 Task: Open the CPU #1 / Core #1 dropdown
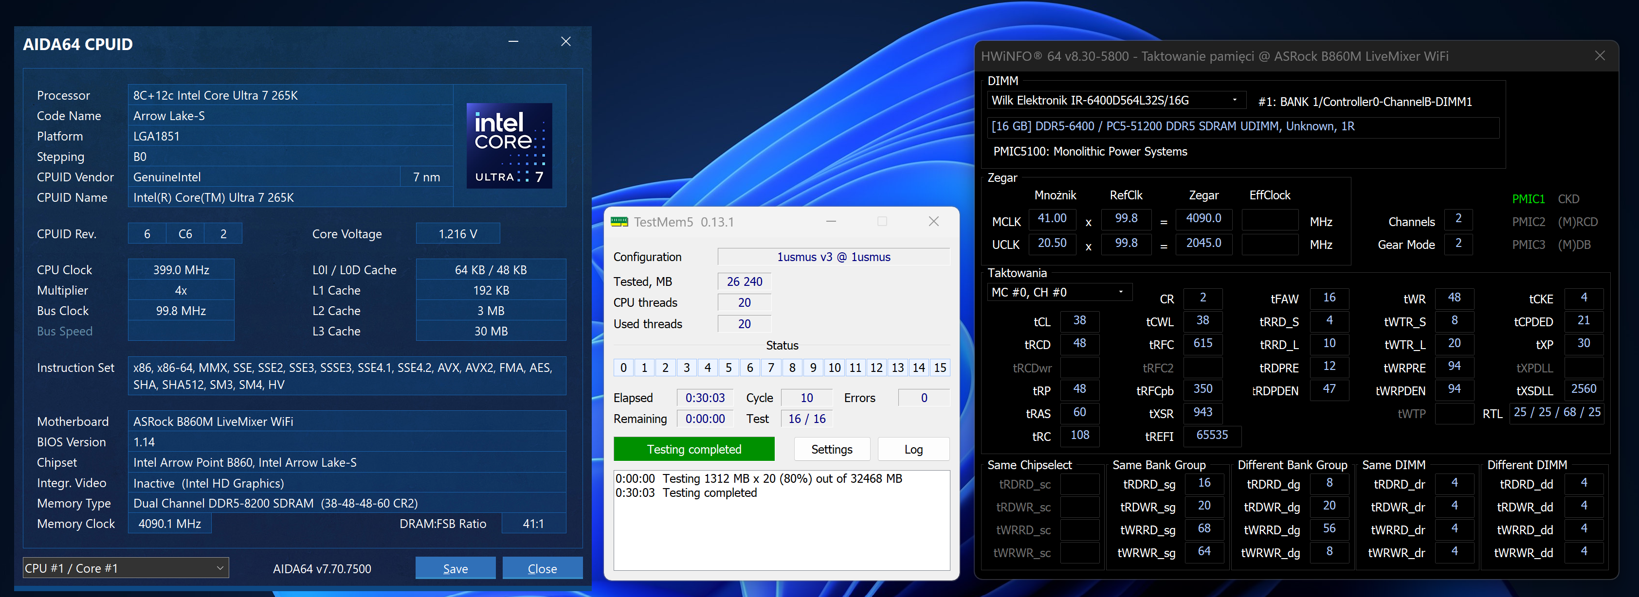tap(126, 568)
